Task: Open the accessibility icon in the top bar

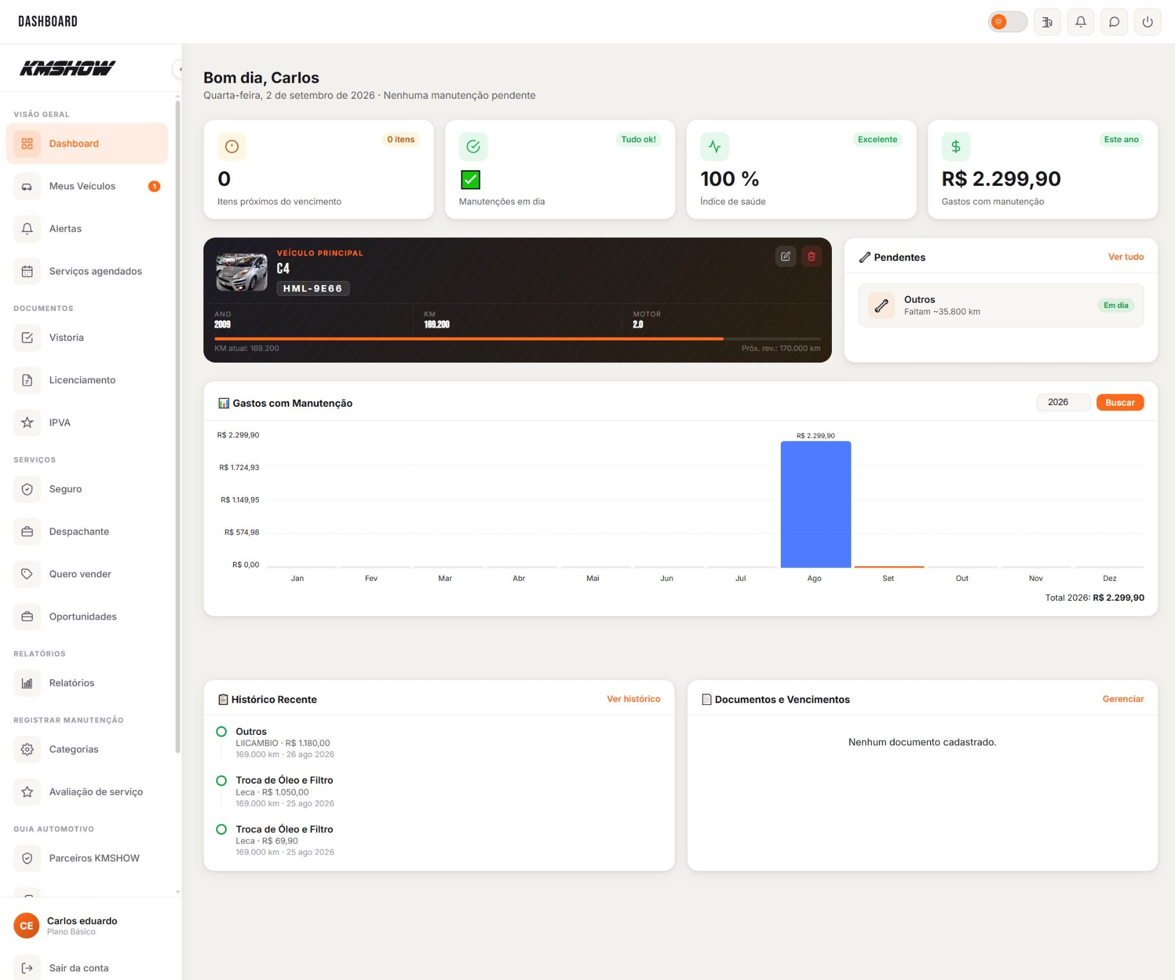Action: coord(1047,22)
